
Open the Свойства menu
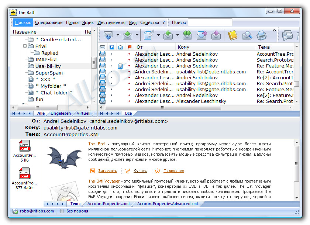[150, 22]
